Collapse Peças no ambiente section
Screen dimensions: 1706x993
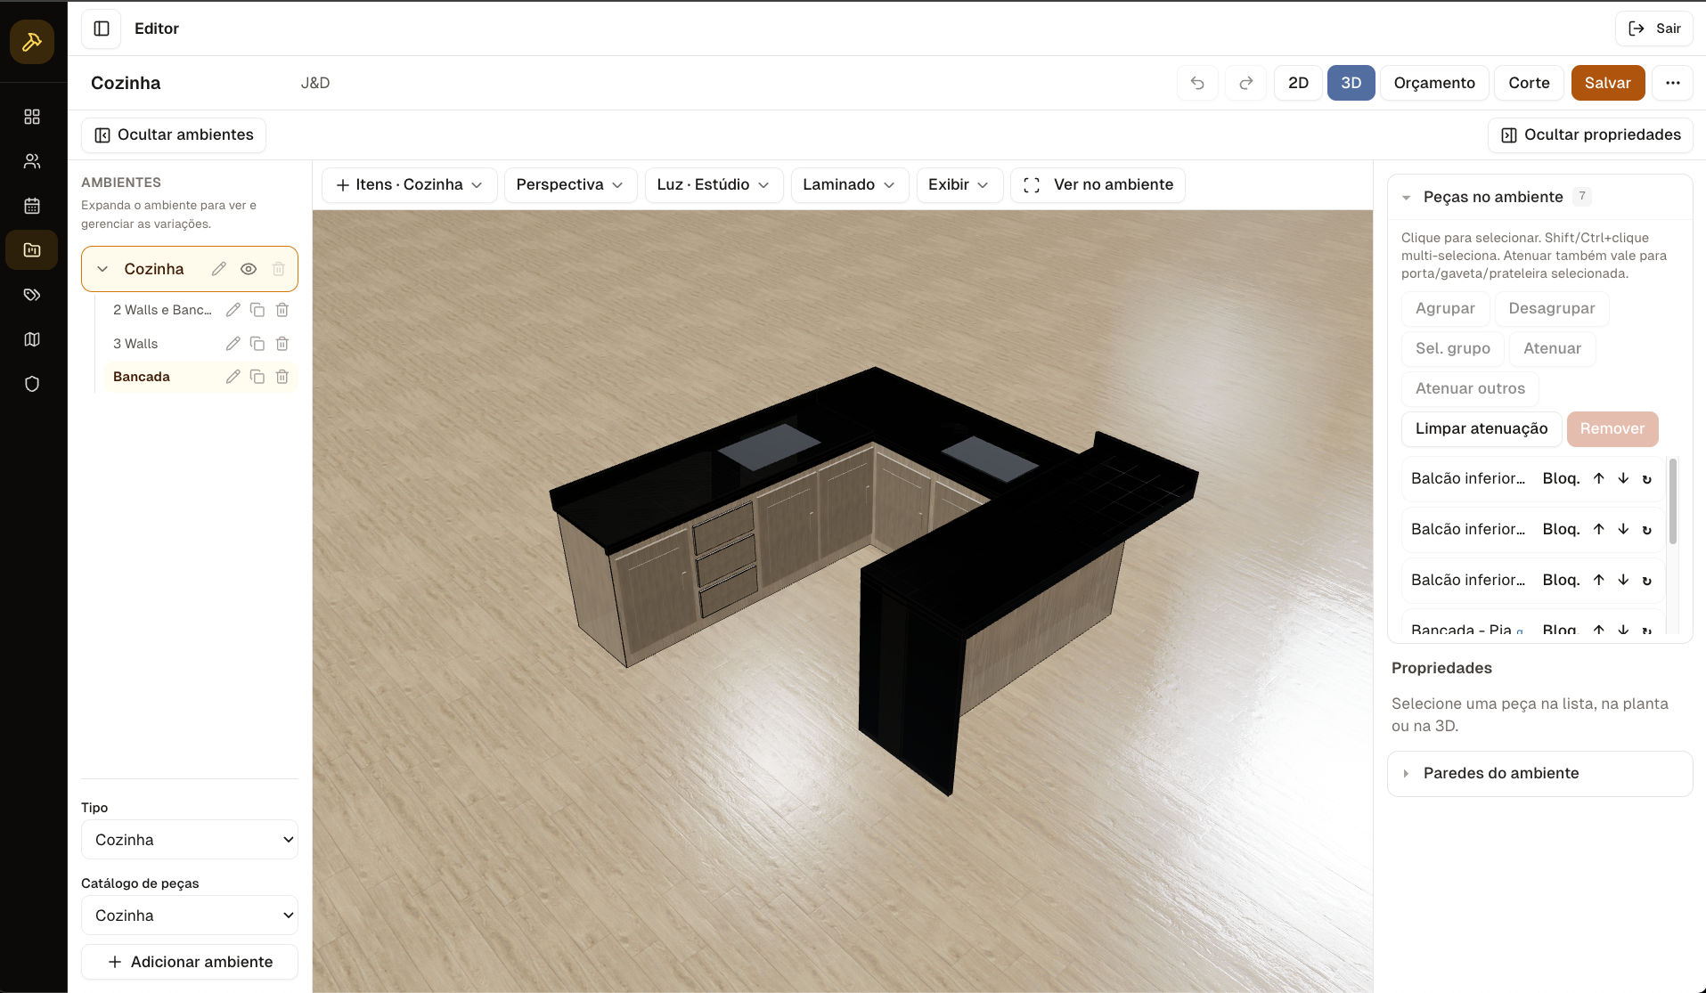pyautogui.click(x=1539, y=197)
